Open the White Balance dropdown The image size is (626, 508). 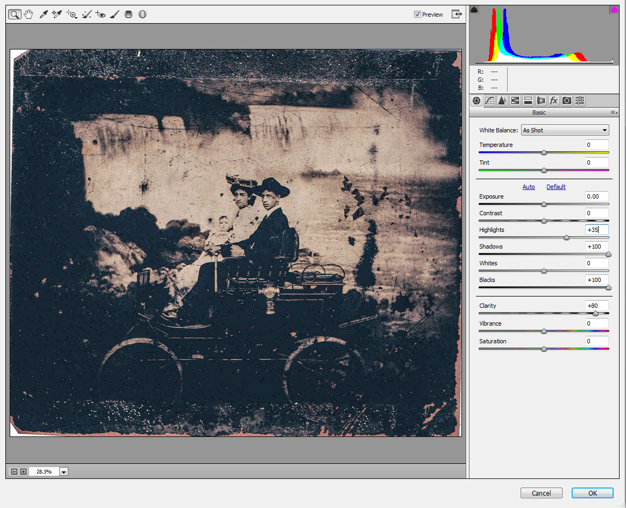coord(565,130)
